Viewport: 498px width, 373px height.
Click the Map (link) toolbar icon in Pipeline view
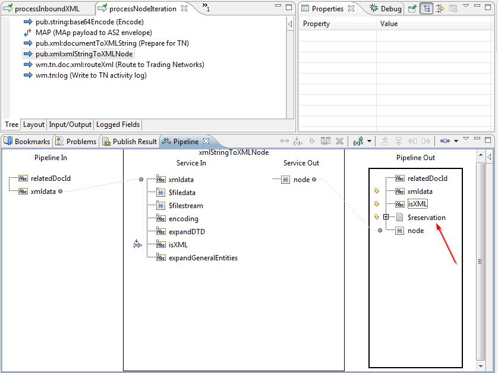(x=284, y=141)
